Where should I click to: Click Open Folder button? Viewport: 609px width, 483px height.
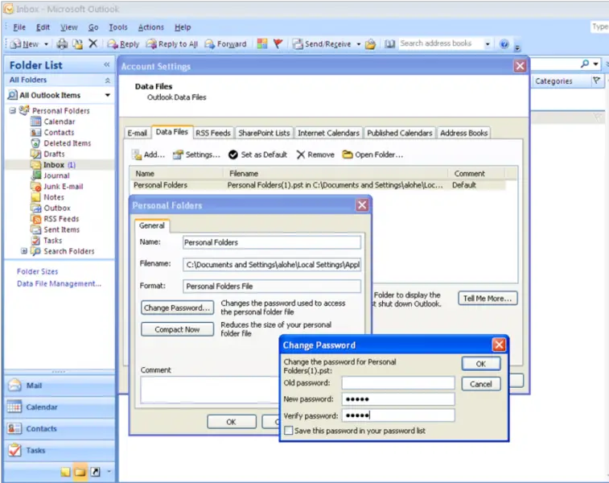[372, 155]
